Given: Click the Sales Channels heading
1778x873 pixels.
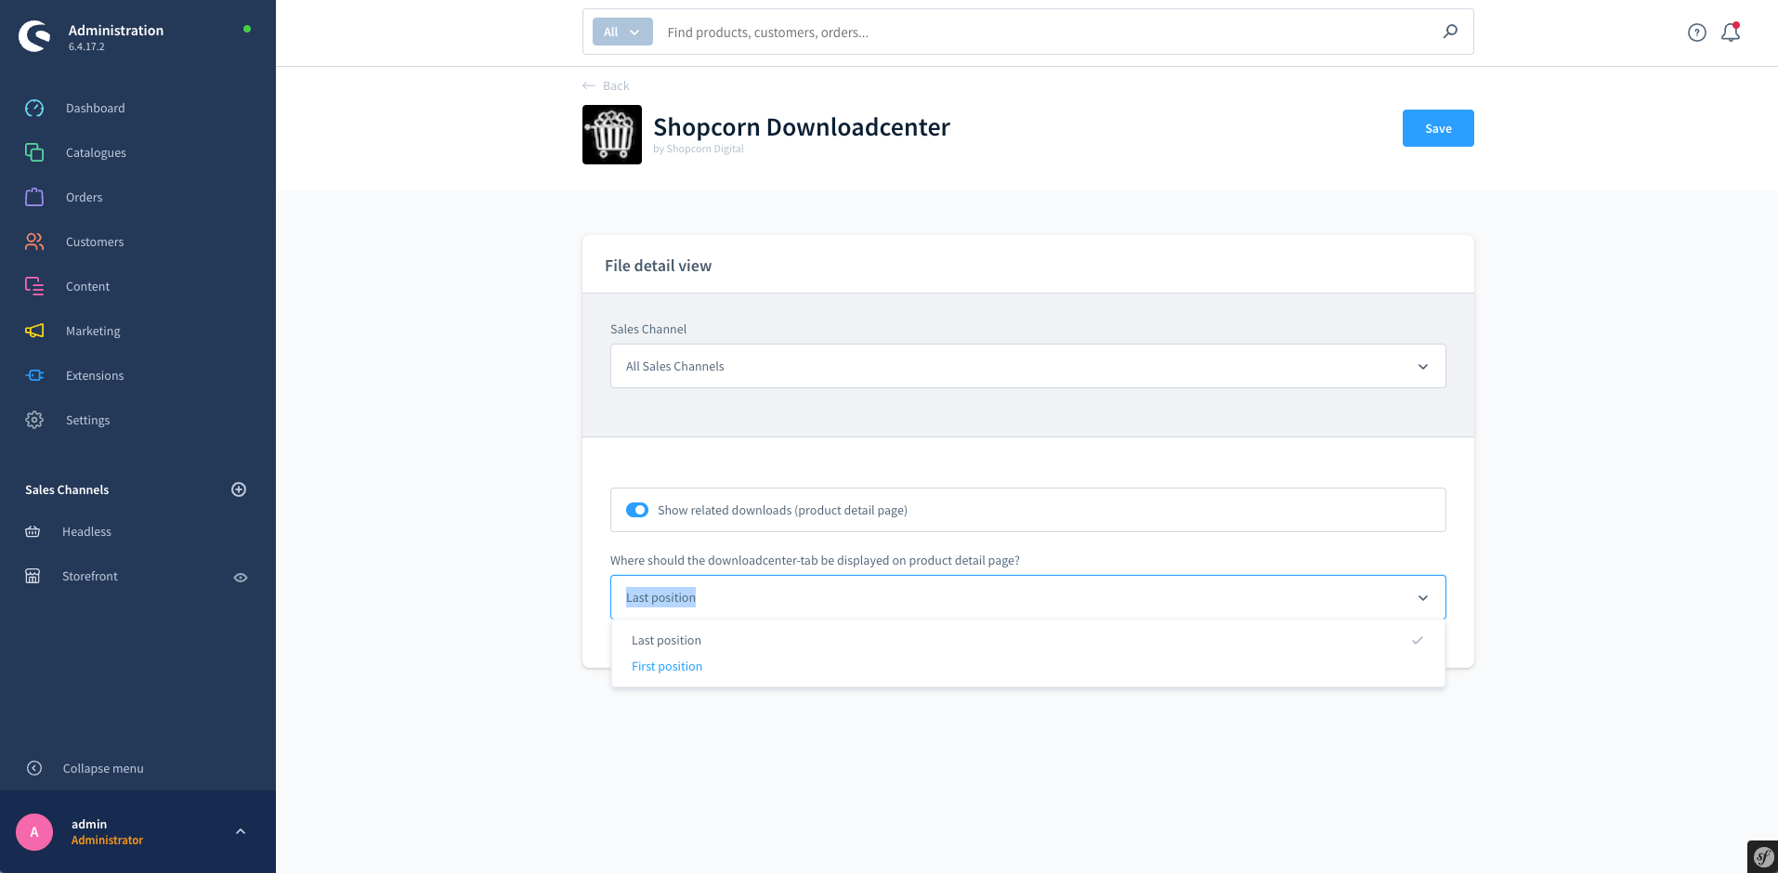Looking at the screenshot, I should pos(67,489).
